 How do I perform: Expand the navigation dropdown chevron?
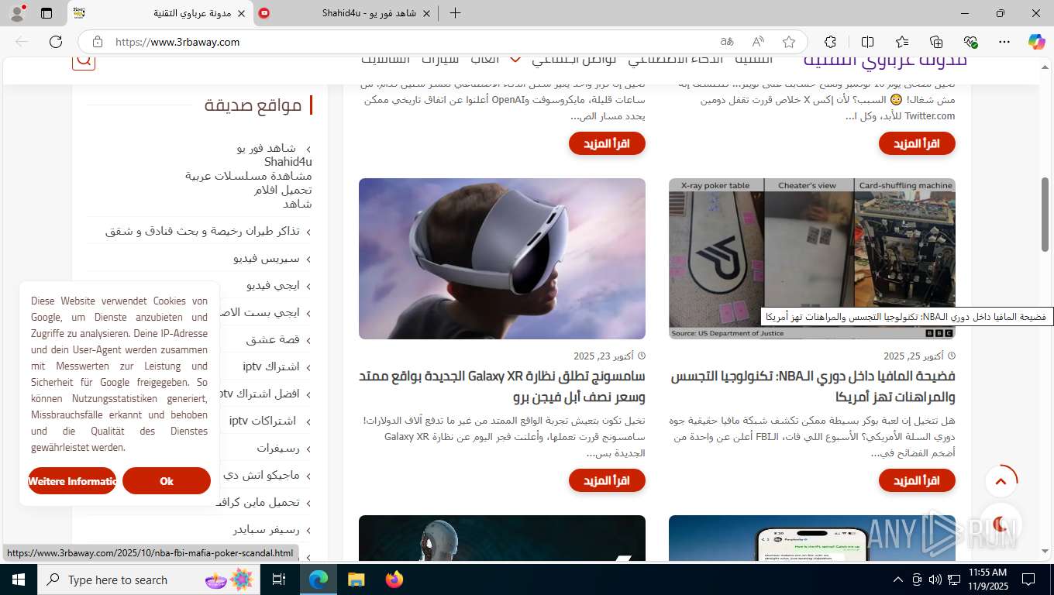pos(515,60)
